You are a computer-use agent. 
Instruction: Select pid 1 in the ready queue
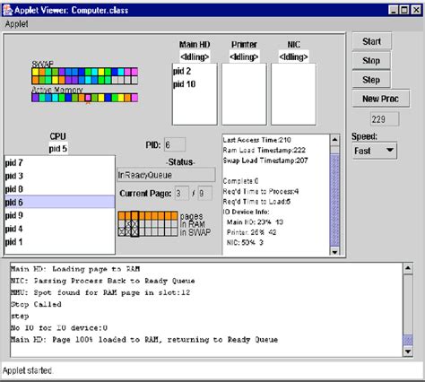(59, 242)
